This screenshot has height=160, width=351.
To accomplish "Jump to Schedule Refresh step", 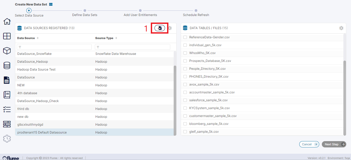I will tap(196, 11).
